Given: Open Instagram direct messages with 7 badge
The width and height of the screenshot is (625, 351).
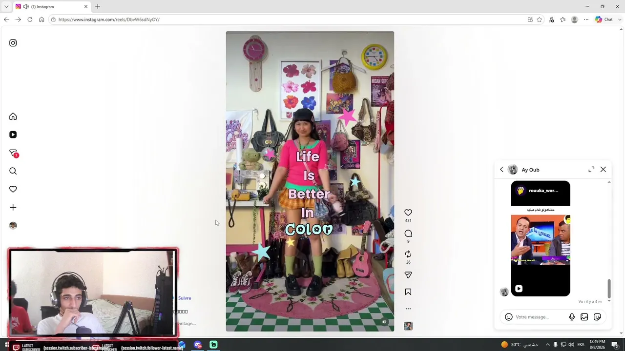Looking at the screenshot, I should coord(14,153).
